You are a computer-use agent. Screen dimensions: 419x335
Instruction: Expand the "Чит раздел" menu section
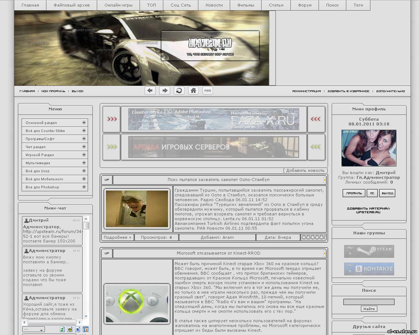coord(84,147)
